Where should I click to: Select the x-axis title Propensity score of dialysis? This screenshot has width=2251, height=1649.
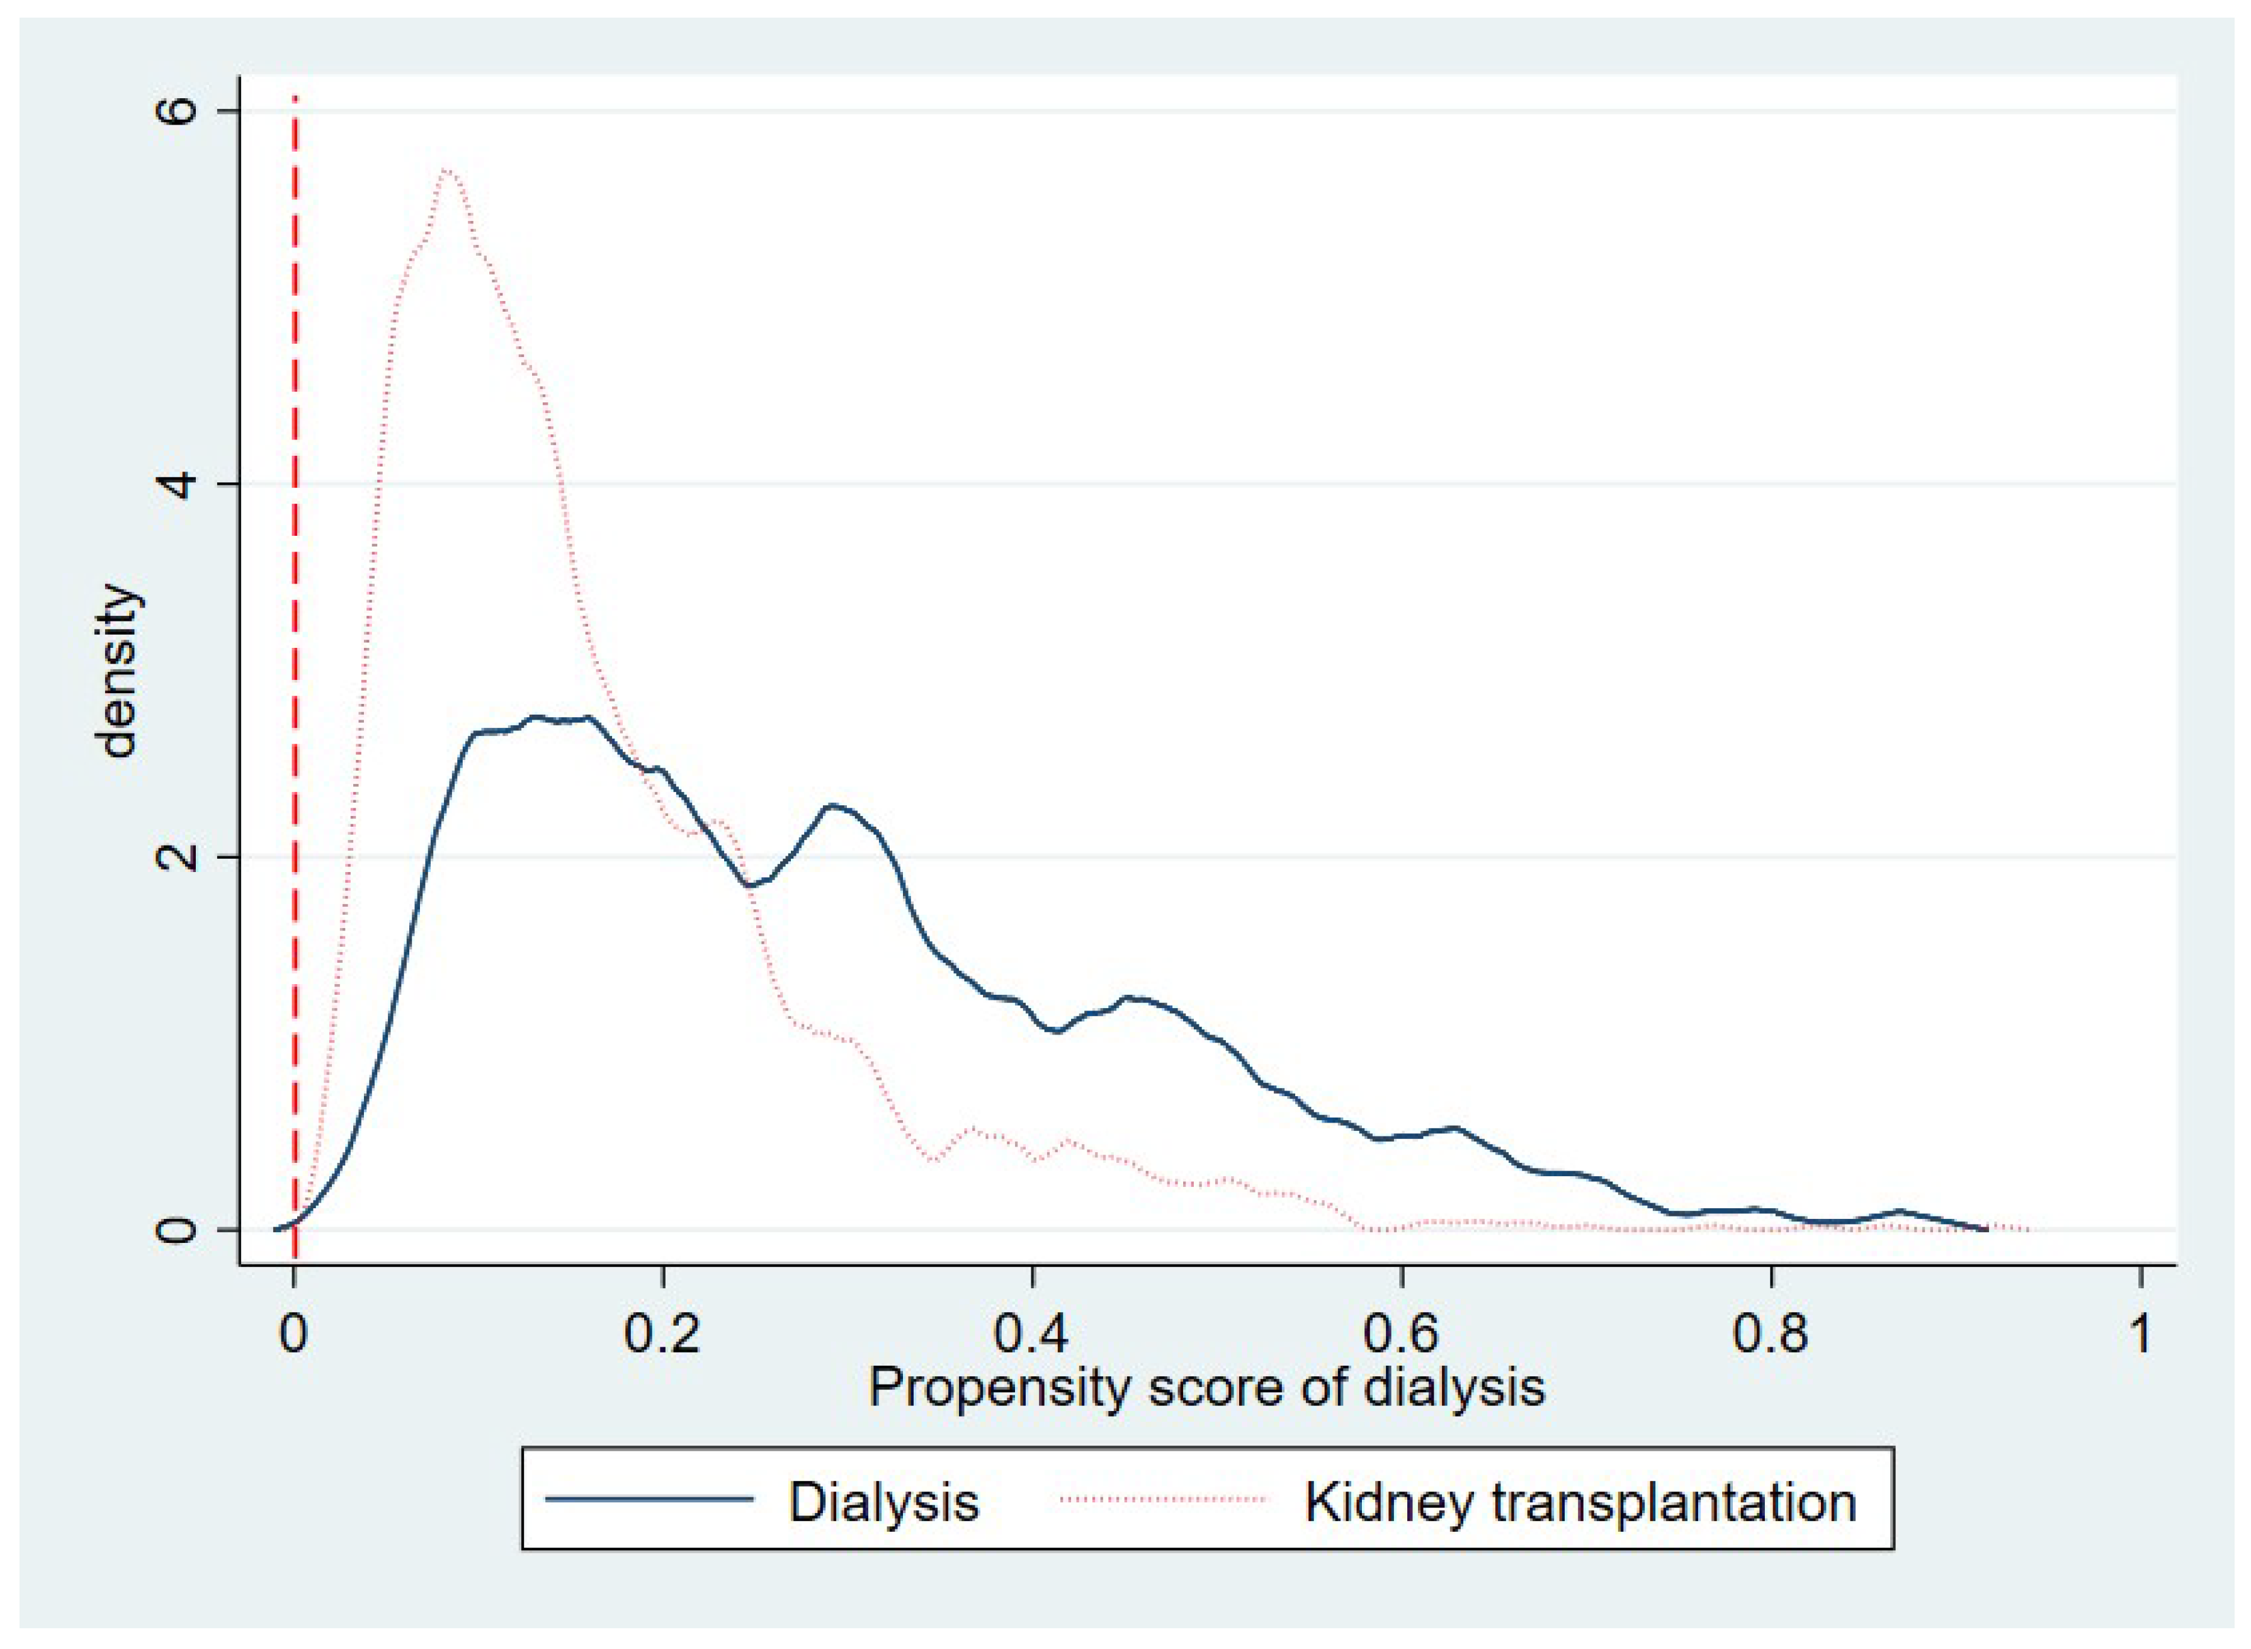pyautogui.click(x=1206, y=1388)
